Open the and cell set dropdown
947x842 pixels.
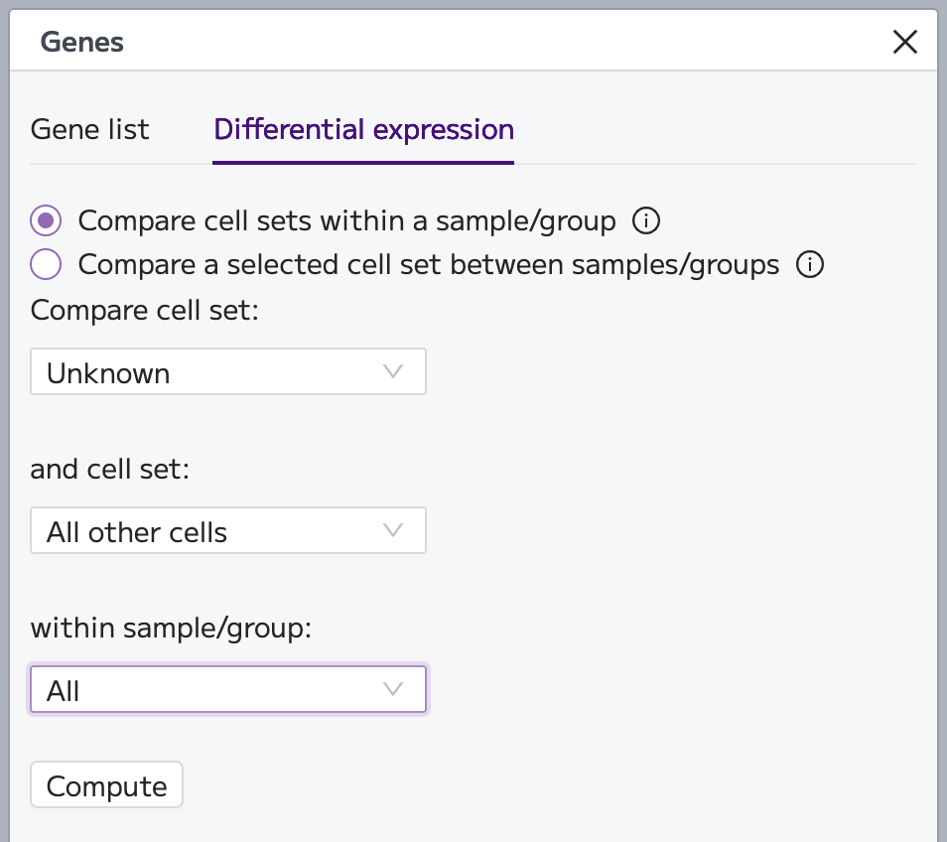tap(228, 530)
